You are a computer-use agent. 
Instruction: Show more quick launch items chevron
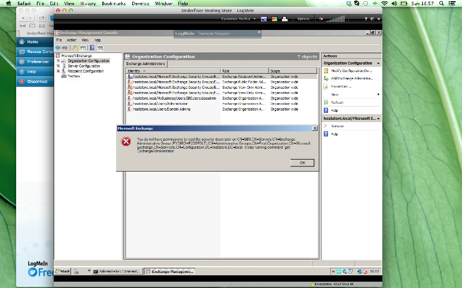tap(89, 270)
